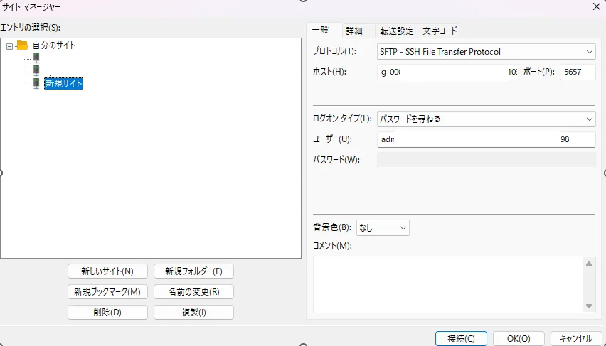This screenshot has width=606, height=346.
Task: Click inside the ホスト input field
Action: click(x=447, y=72)
